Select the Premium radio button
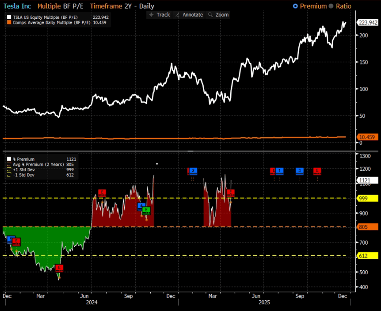 tap(295, 6)
